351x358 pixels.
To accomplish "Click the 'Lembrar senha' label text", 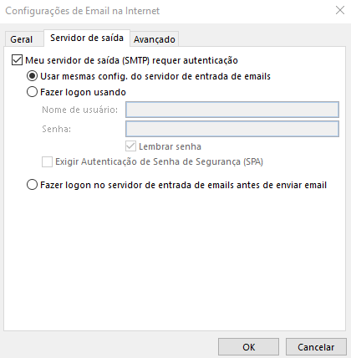I will pyautogui.click(x=170, y=146).
